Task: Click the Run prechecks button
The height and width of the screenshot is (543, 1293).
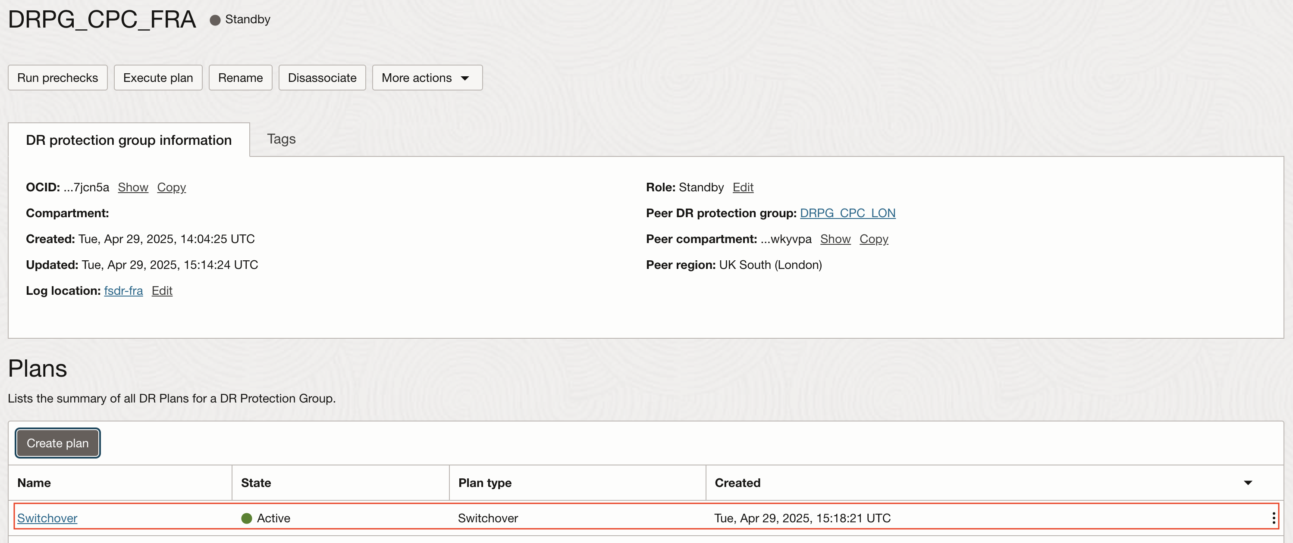Action: [57, 78]
